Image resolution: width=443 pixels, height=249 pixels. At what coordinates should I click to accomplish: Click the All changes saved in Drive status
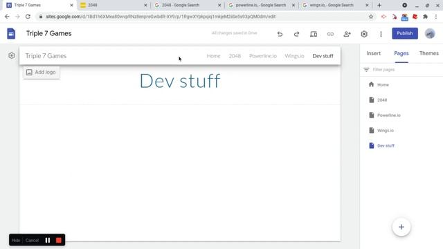pyautogui.click(x=234, y=33)
